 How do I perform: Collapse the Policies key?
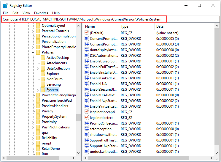[33, 52]
